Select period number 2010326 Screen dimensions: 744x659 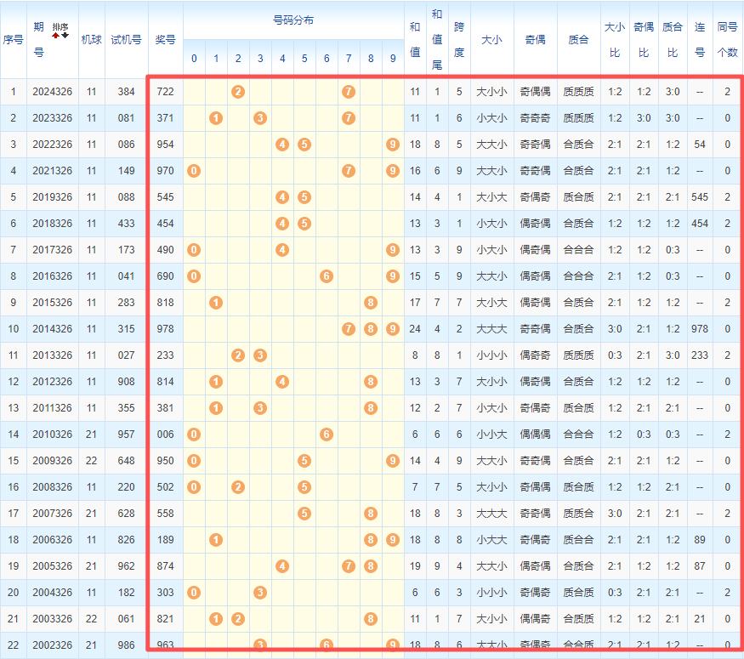[x=53, y=435]
